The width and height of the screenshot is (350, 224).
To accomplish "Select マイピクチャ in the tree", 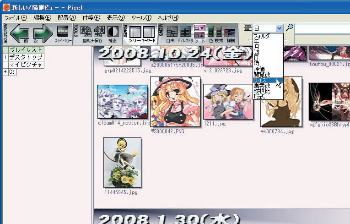I will pos(26,65).
